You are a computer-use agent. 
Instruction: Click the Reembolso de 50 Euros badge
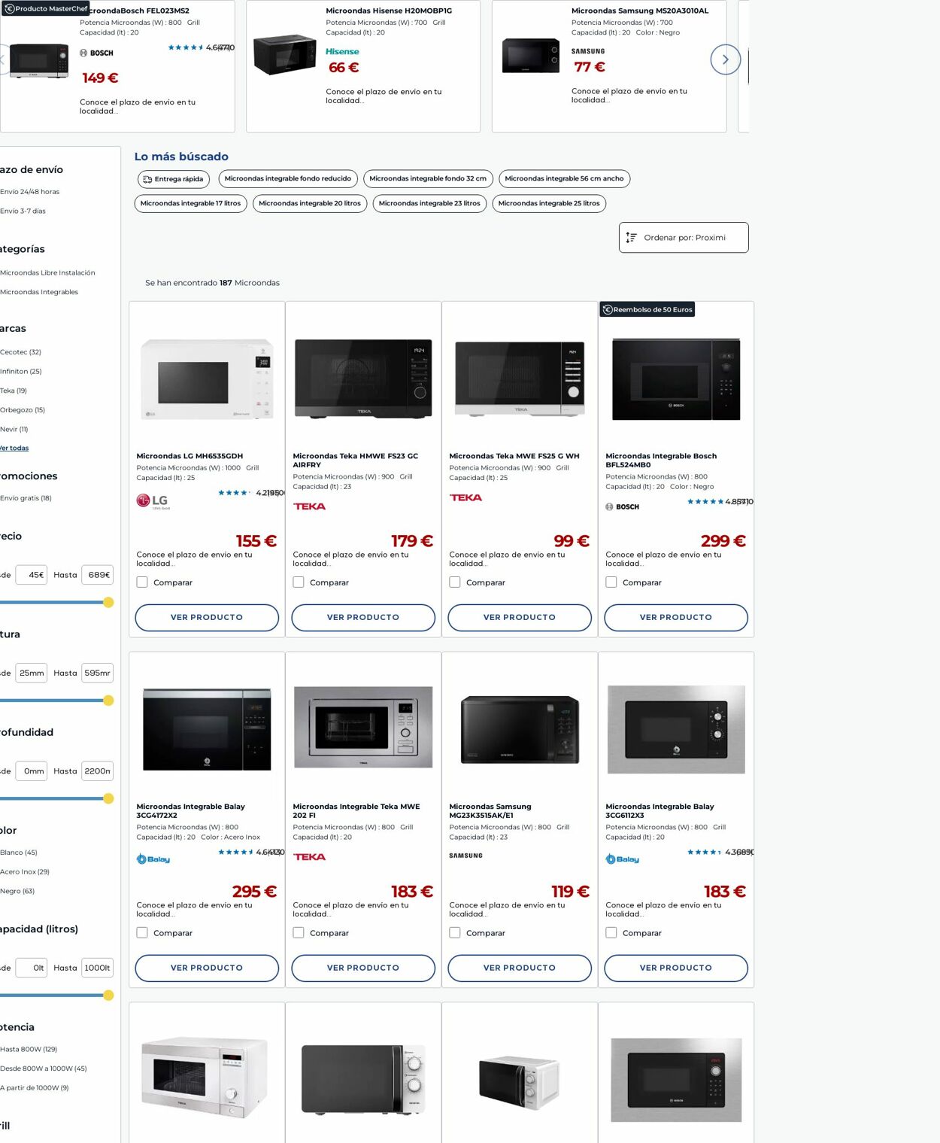(647, 309)
